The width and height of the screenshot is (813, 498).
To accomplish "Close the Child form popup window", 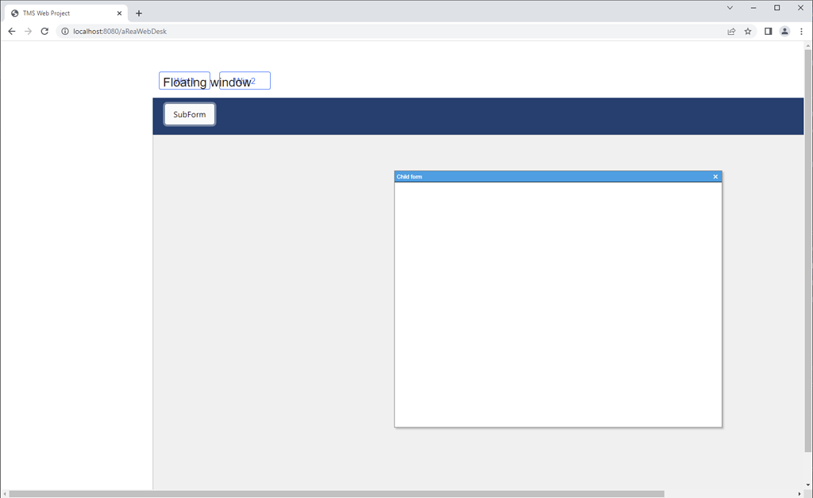I will click(715, 176).
